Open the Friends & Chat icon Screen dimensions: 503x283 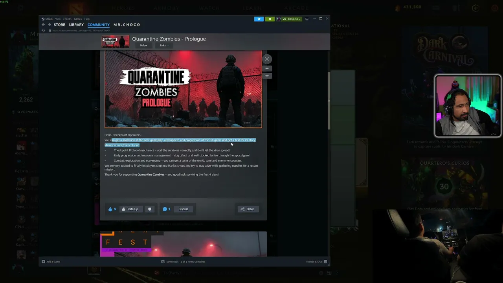(325, 262)
